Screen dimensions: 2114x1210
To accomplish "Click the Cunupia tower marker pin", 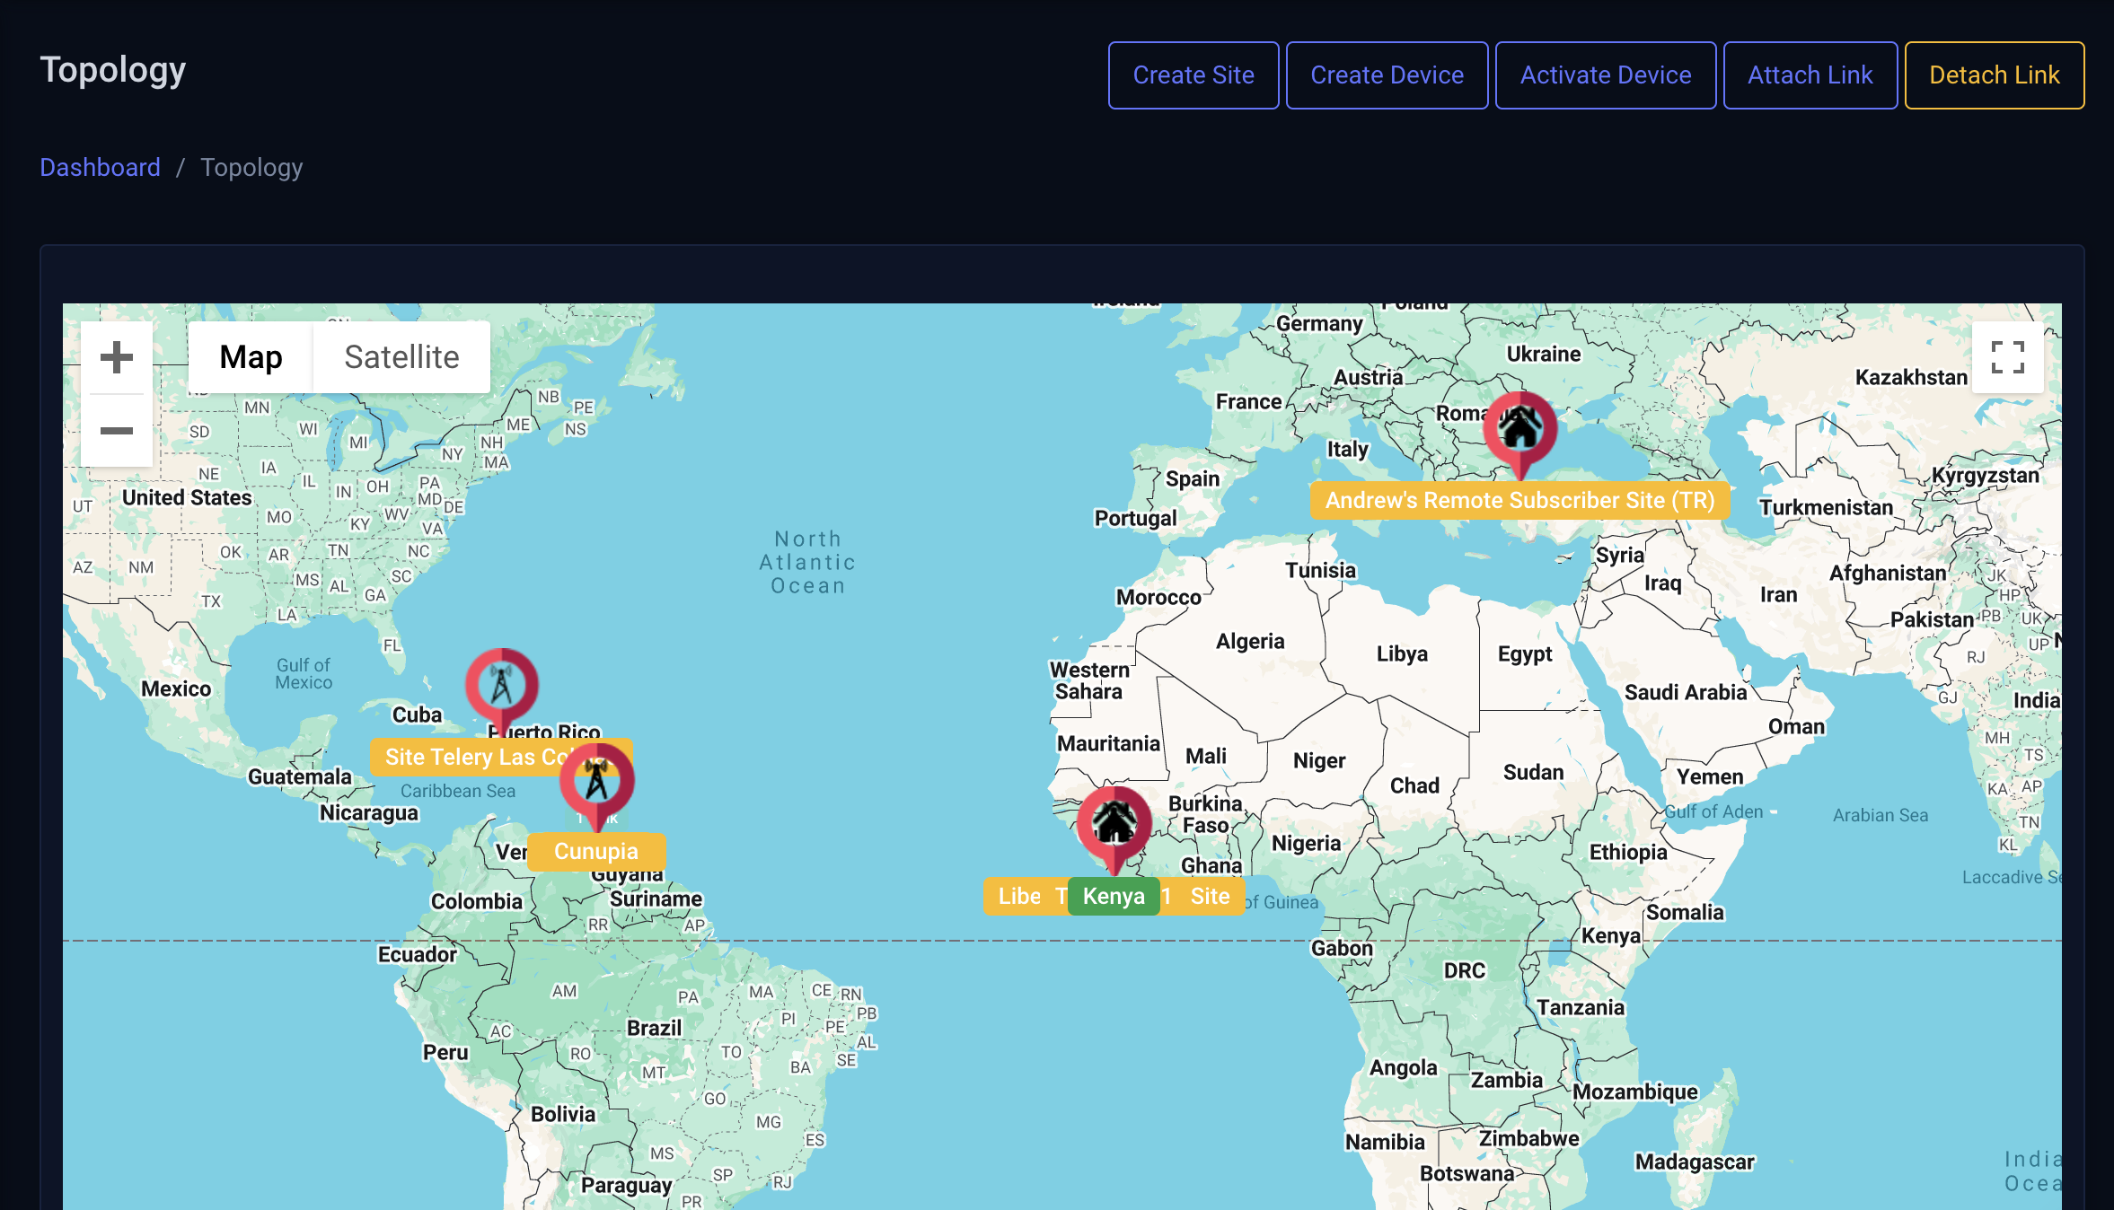I will pyautogui.click(x=596, y=780).
